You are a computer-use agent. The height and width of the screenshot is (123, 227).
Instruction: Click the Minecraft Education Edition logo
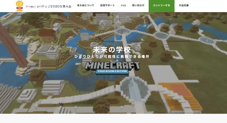point(112,68)
